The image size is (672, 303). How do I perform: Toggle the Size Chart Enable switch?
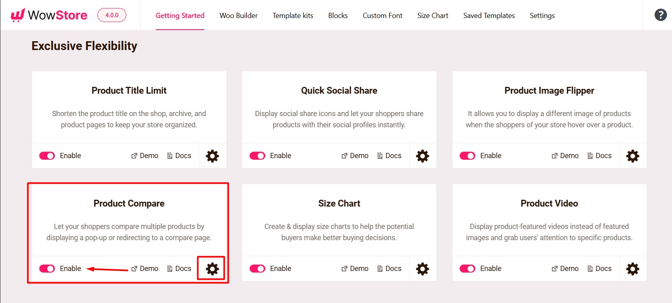(x=257, y=269)
